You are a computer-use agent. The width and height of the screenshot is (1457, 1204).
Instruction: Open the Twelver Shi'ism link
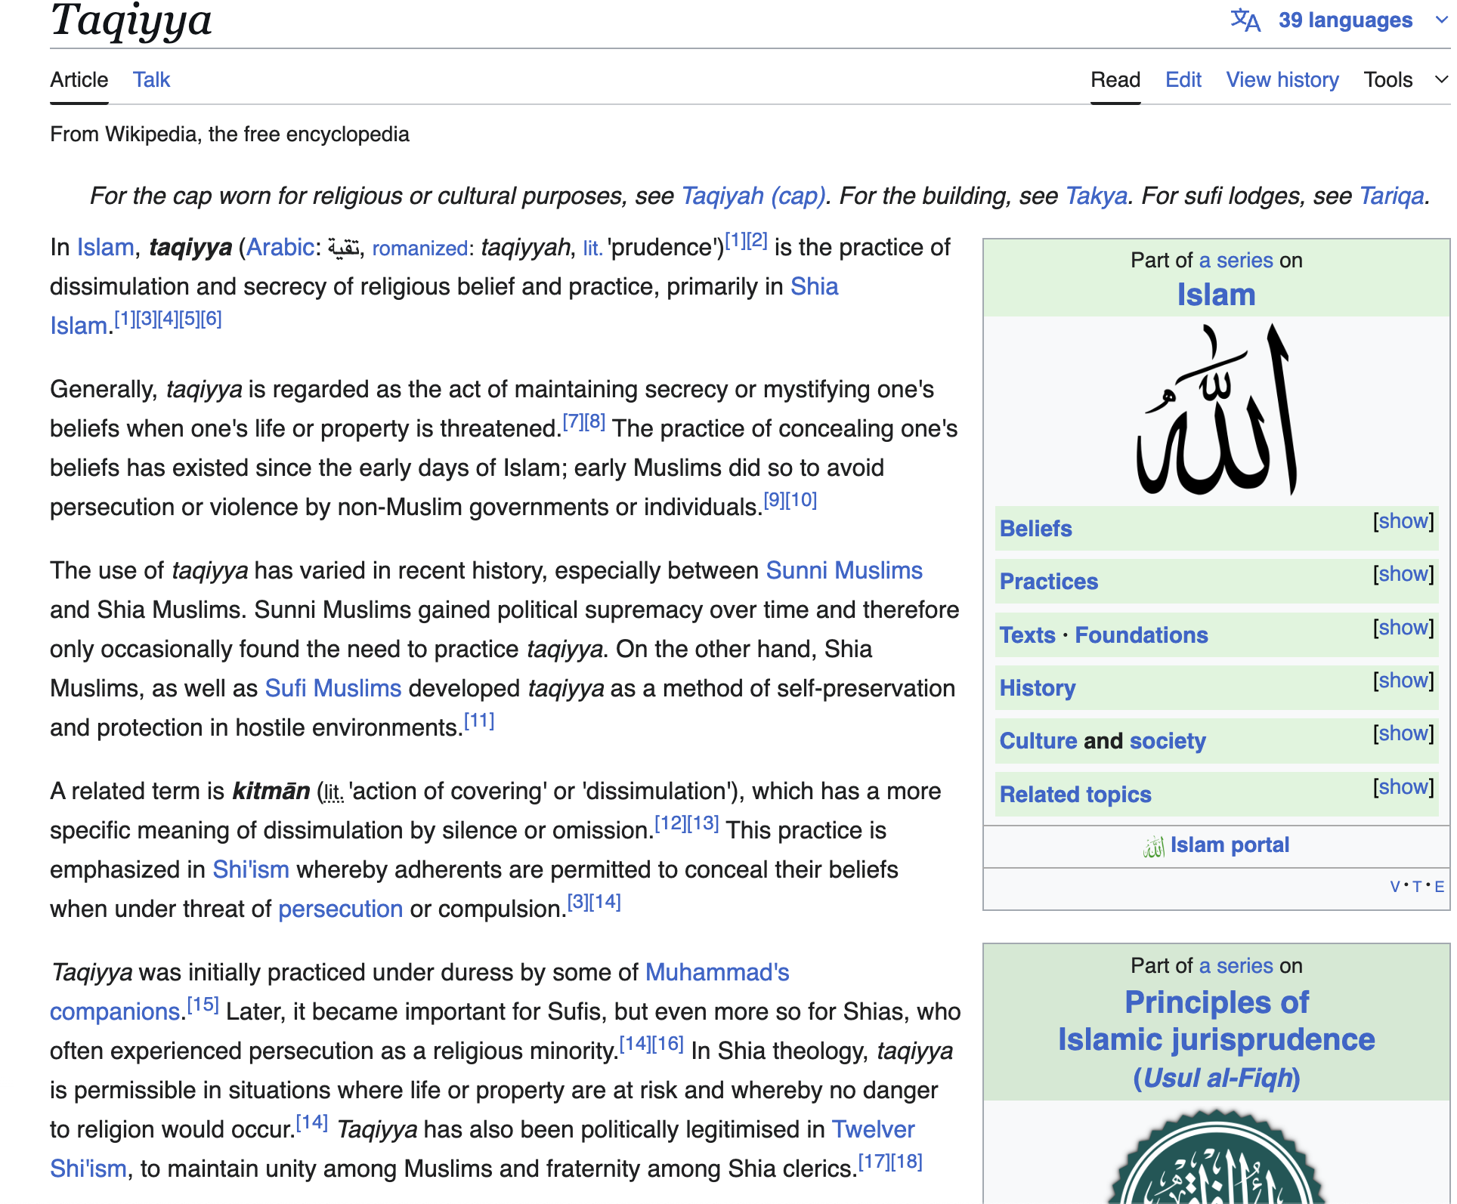[873, 1129]
